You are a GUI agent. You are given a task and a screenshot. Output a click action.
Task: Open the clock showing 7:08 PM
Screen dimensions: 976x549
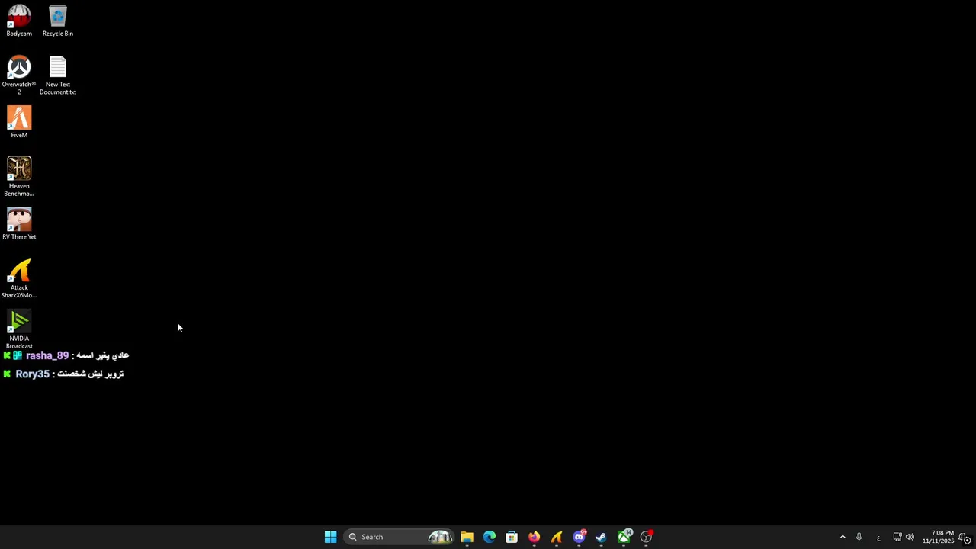[938, 537]
